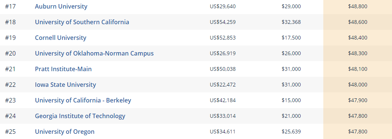The height and width of the screenshot is (139, 392).
Task: Select Cornell's $17,500 debt value
Action: click(291, 38)
